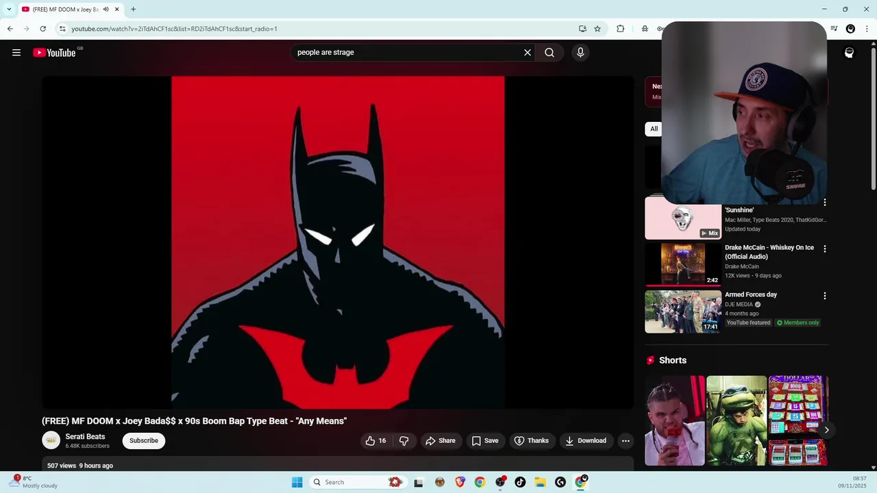This screenshot has height=493, width=877.
Task: Open the Extensions puzzle icon
Action: coord(620,29)
